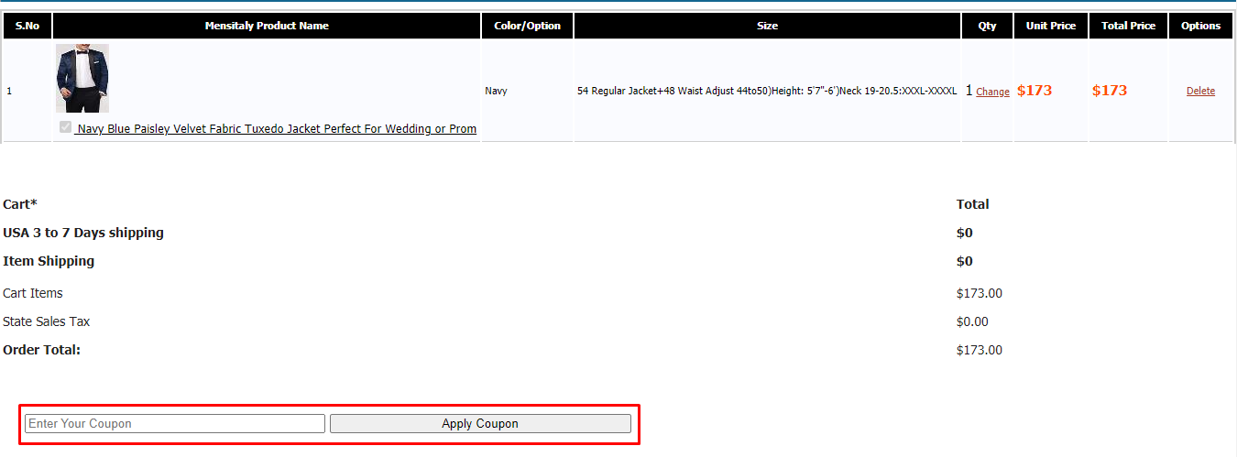1237x457 pixels.
Task: Click the Cart Items label
Action: [x=33, y=293]
